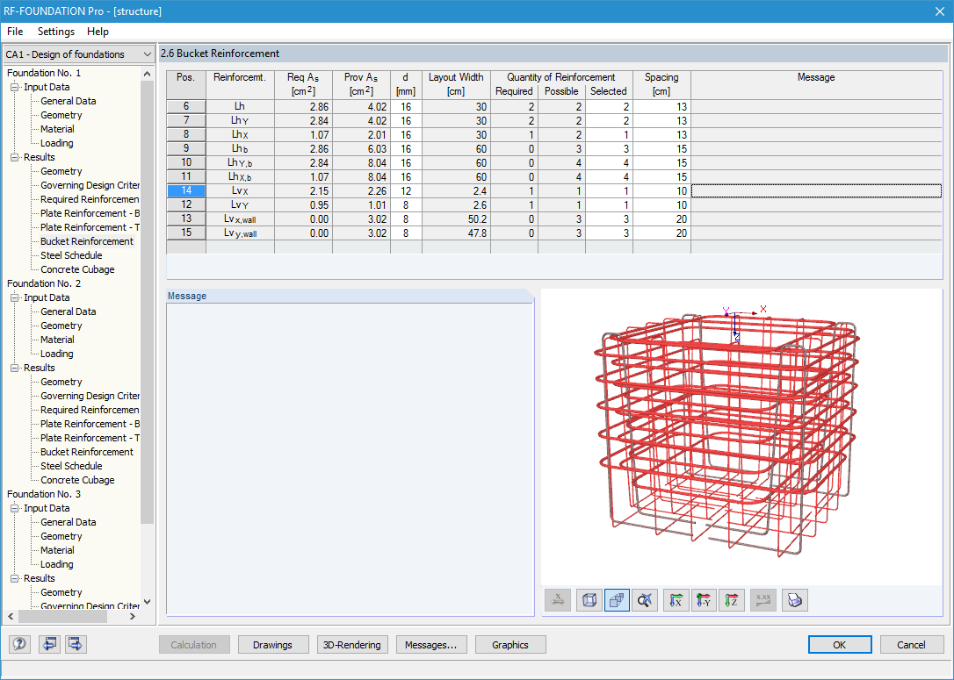The image size is (954, 680).
Task: Click the Lvx,wall reinforcement cell
Action: [x=240, y=218]
